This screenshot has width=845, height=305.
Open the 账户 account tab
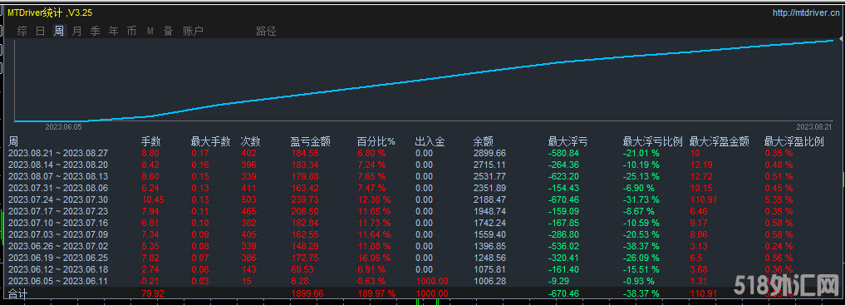point(193,32)
